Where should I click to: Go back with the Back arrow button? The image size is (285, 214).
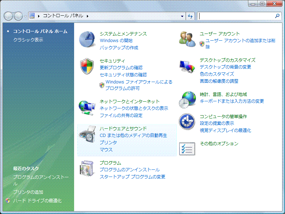[8, 16]
